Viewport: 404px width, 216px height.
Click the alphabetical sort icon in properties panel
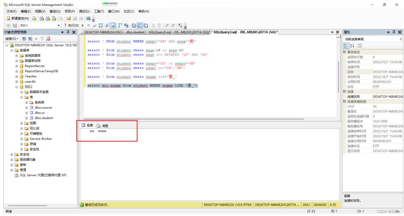351,46
